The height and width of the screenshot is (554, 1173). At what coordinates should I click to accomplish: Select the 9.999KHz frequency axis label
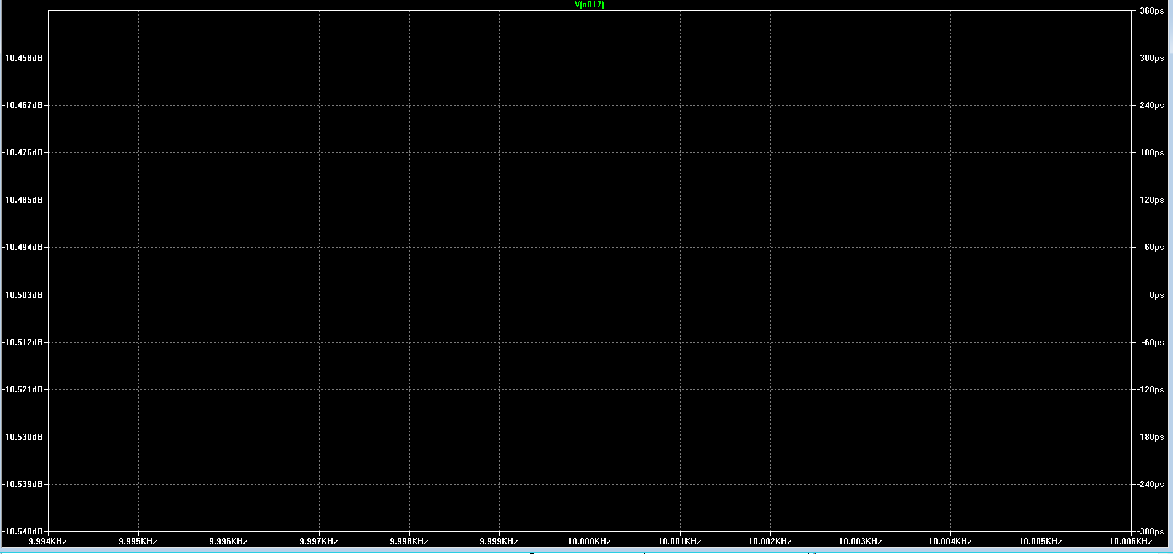click(x=499, y=541)
